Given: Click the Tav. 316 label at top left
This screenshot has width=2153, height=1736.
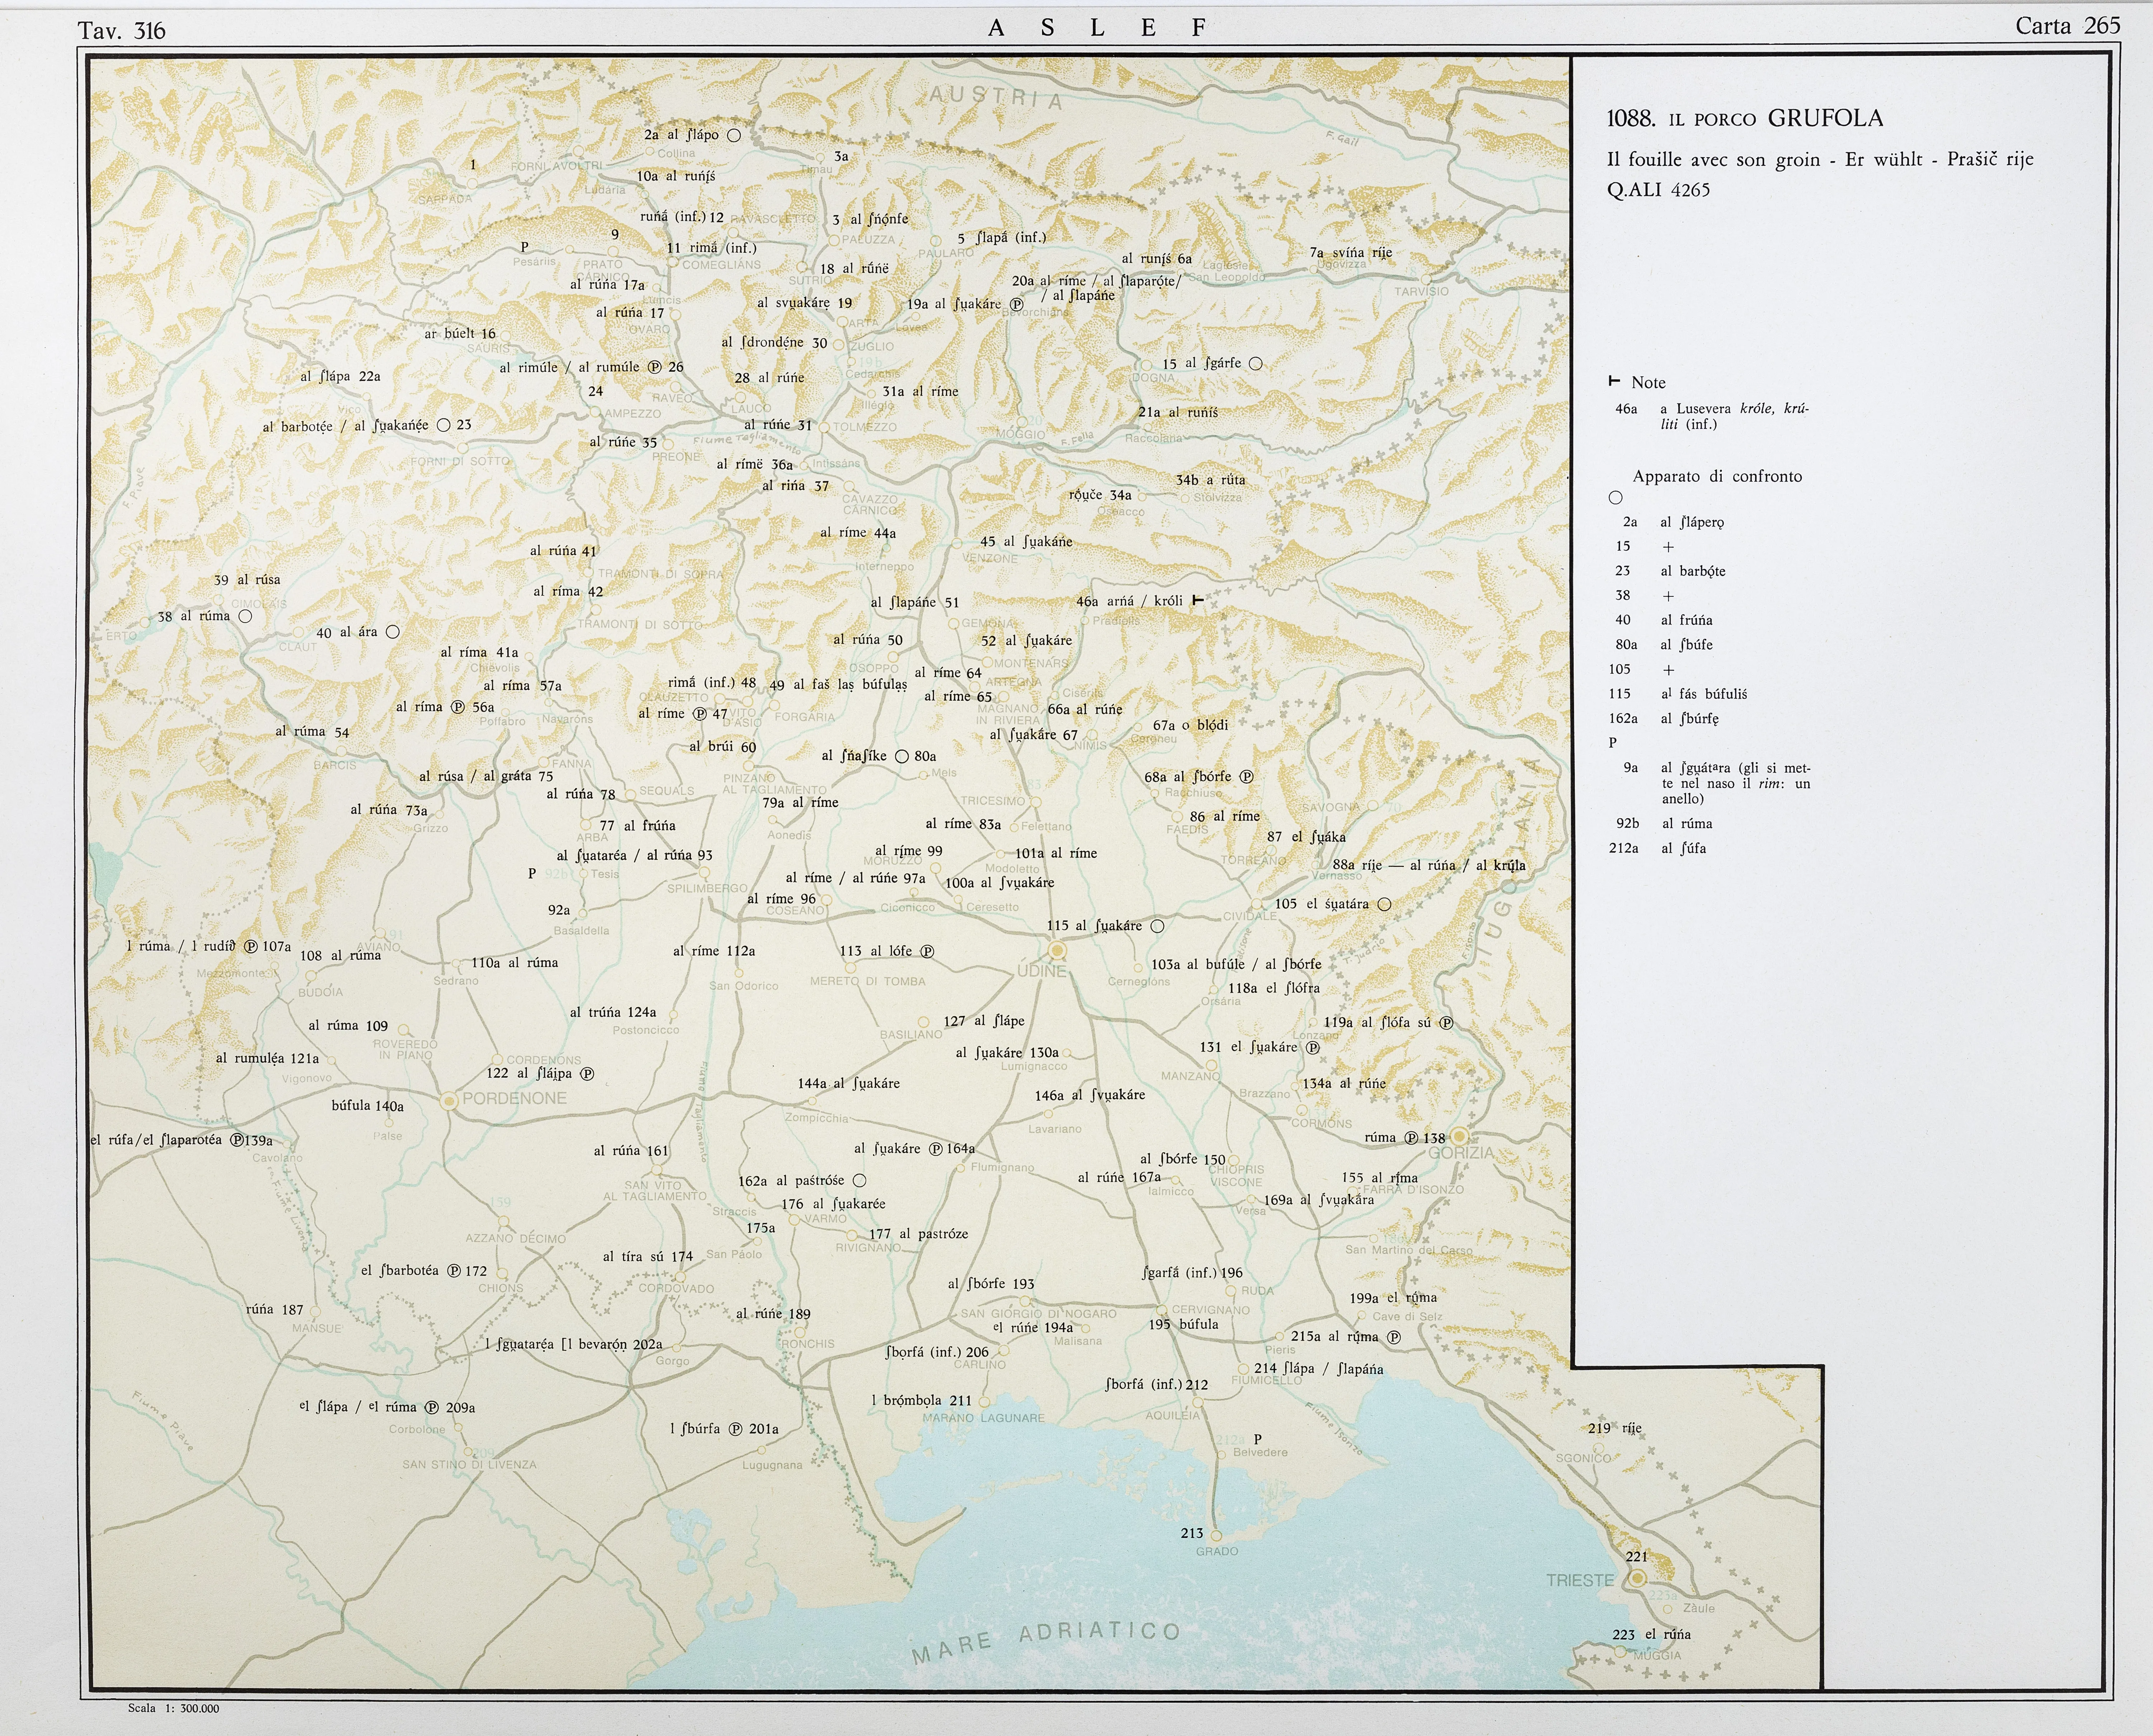Looking at the screenshot, I should point(121,31).
